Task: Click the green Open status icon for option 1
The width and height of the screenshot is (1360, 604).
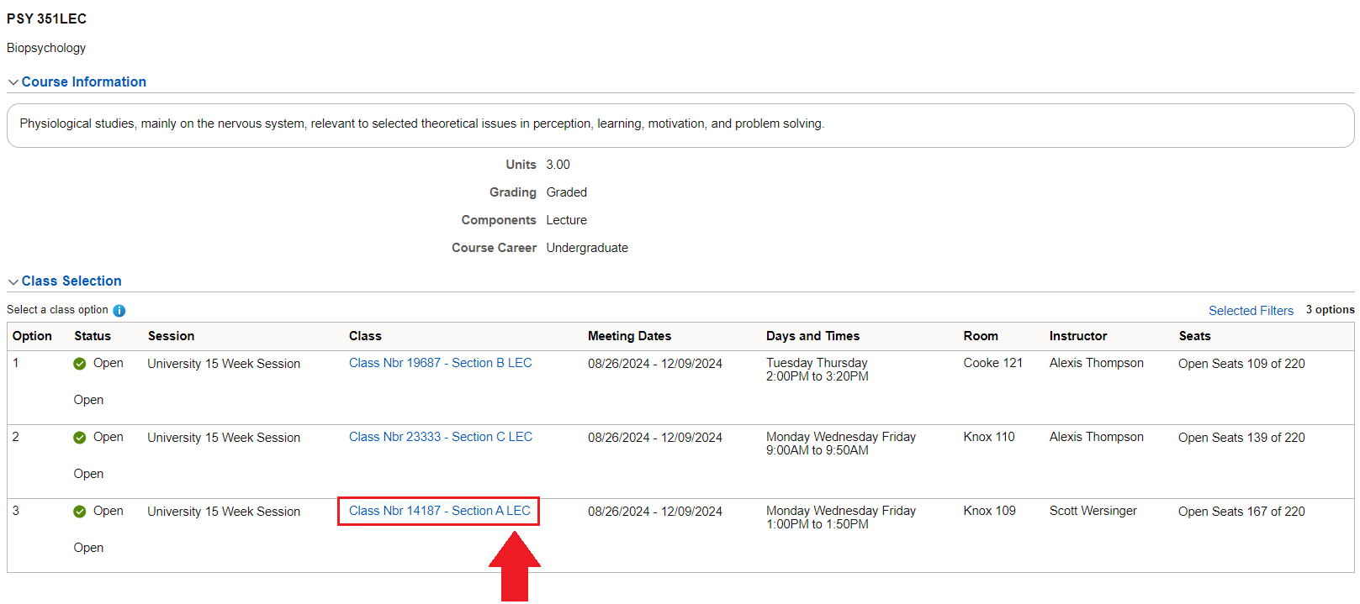Action: click(80, 364)
